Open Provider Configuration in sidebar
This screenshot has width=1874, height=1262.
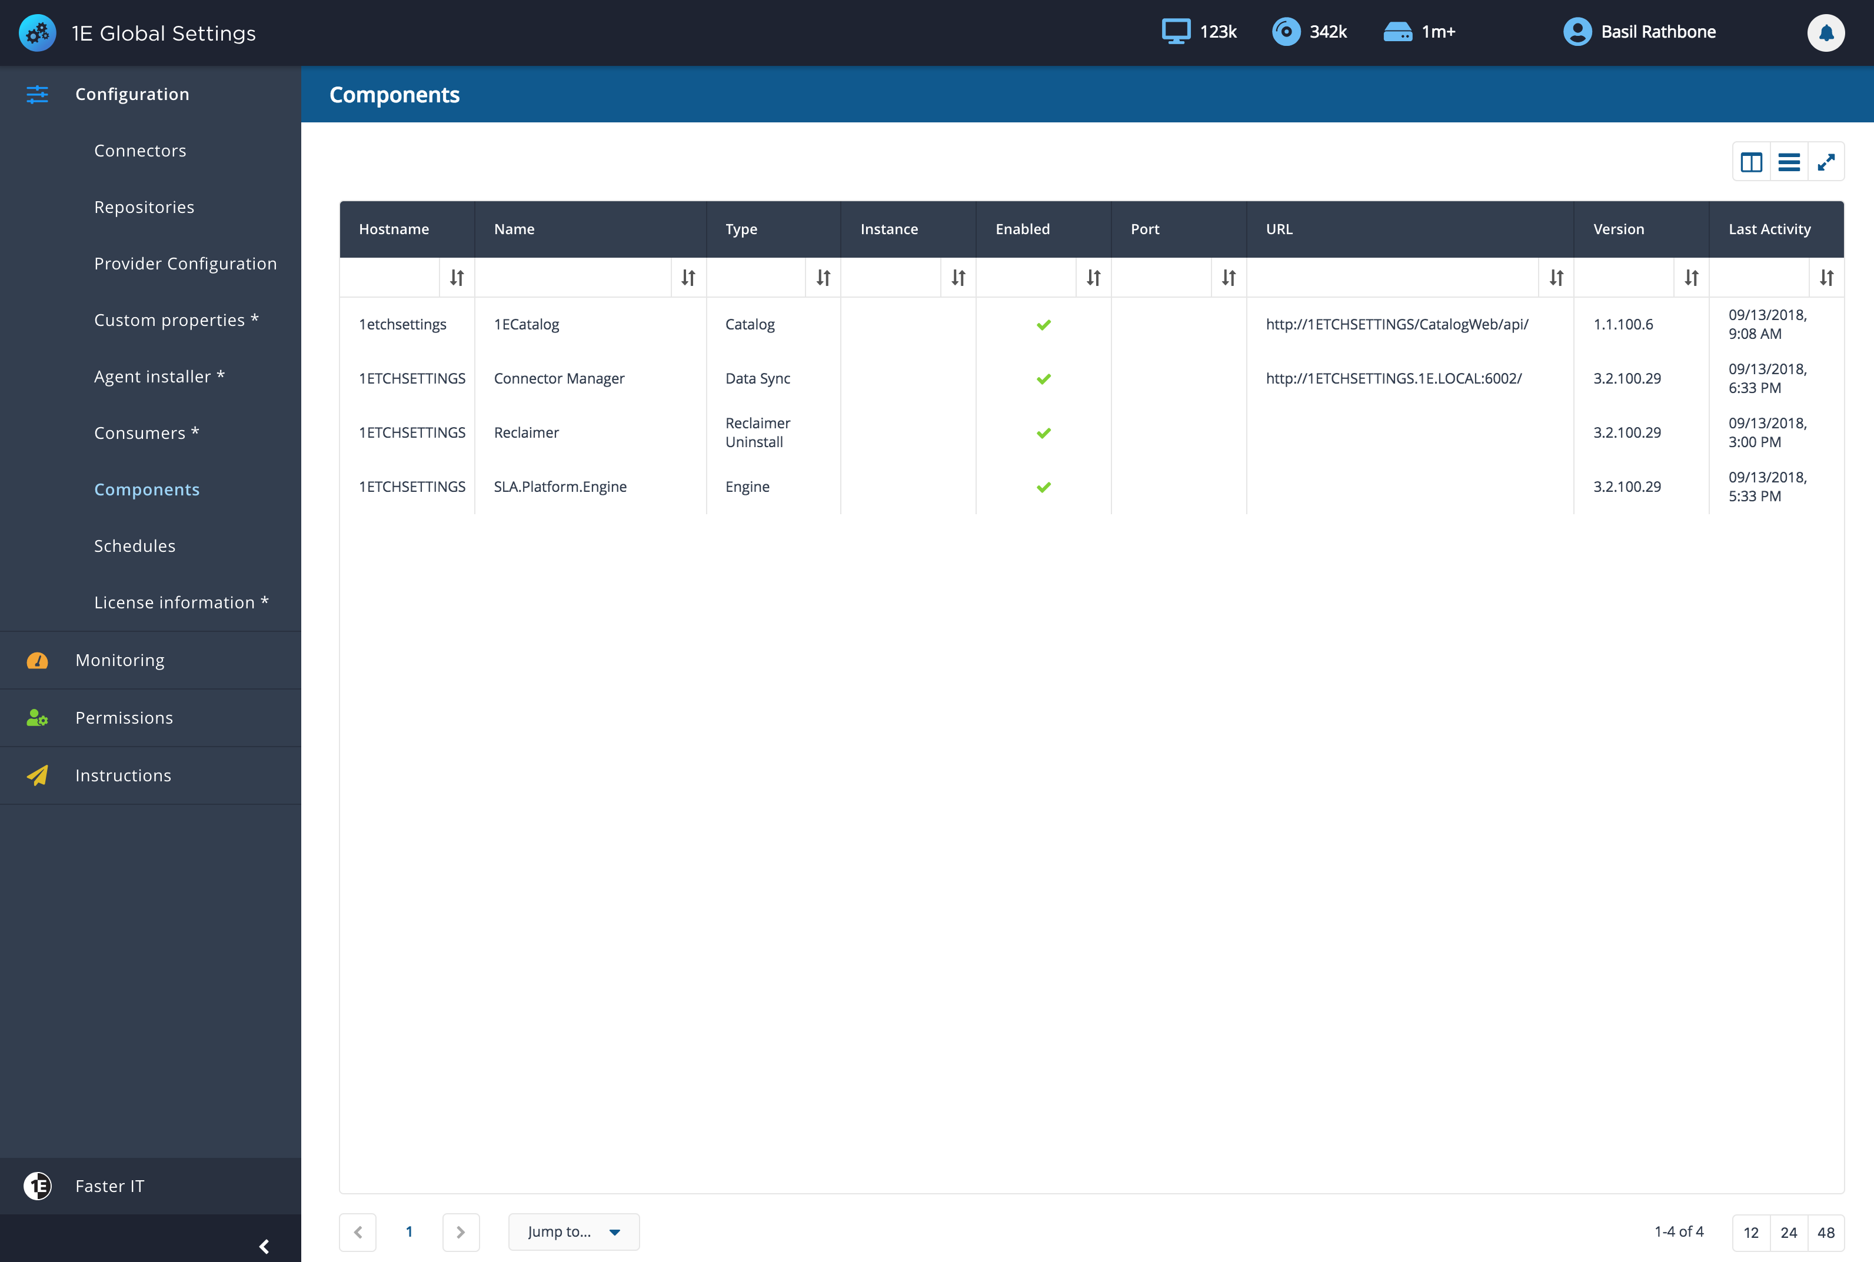click(x=185, y=263)
